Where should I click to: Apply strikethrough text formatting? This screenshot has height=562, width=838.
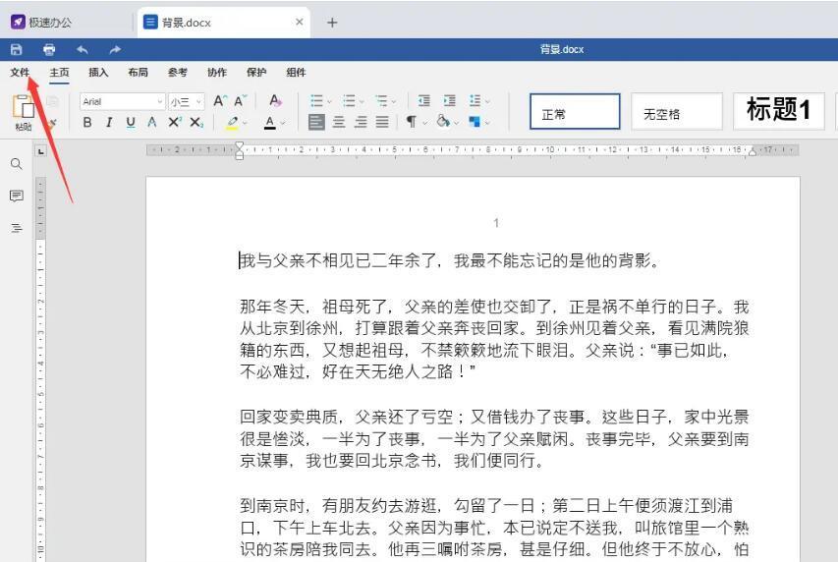point(151,123)
